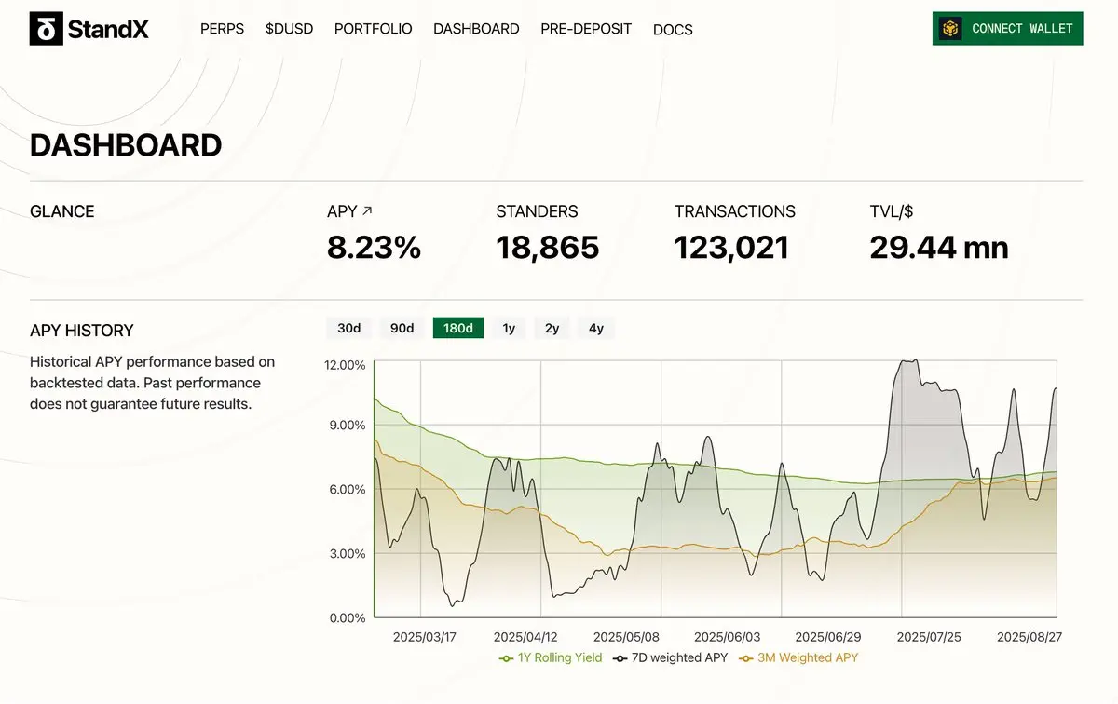Click the 12.00% axis label

(345, 365)
